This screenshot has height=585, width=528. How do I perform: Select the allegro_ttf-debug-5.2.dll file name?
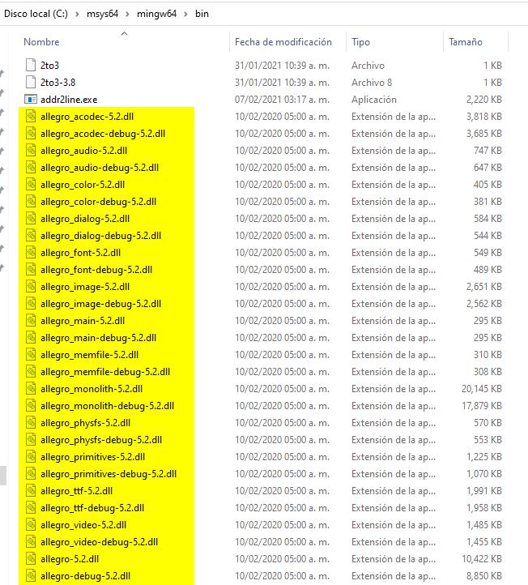[x=92, y=508]
